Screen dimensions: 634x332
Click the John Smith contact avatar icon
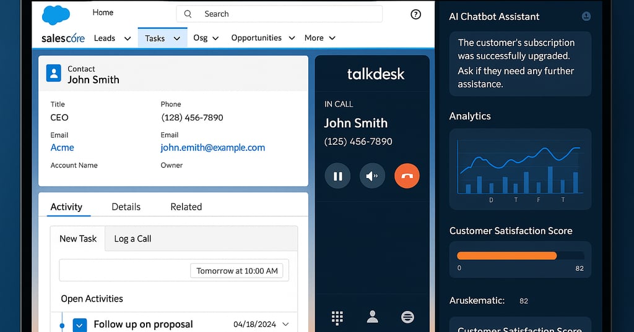[54, 73]
